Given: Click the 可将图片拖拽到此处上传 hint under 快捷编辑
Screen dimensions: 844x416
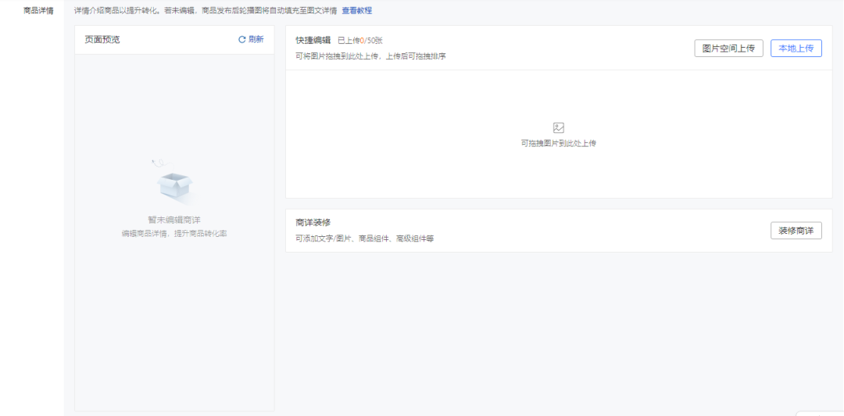Looking at the screenshot, I should (x=370, y=56).
